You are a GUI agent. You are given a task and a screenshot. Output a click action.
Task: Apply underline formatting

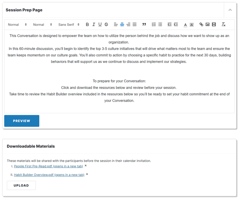(x=100, y=25)
